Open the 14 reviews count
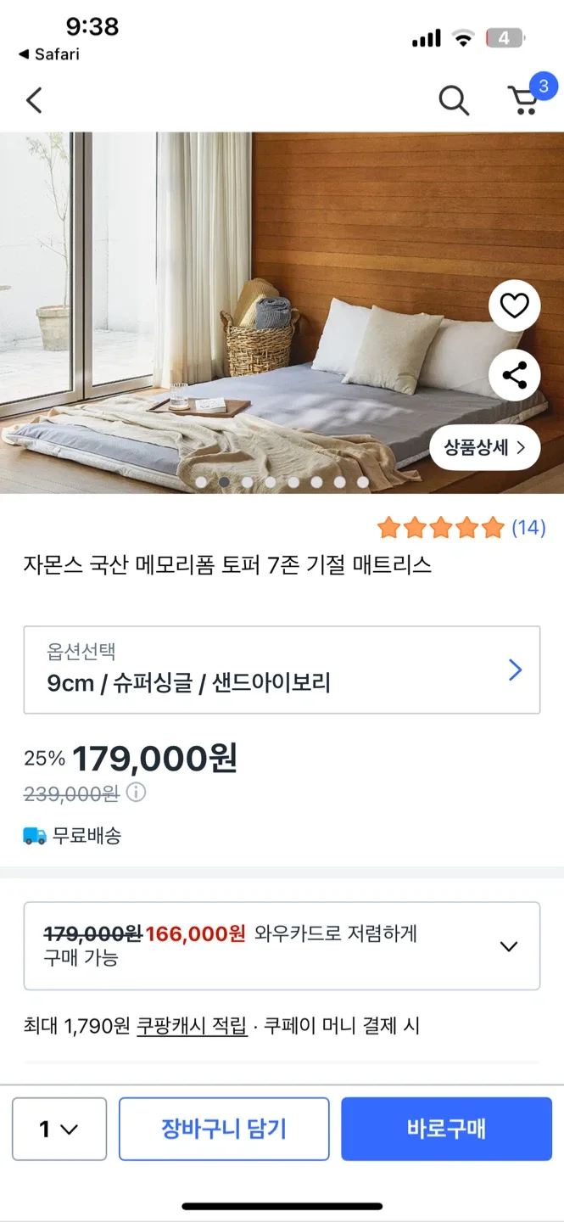The height and width of the screenshot is (1222, 564). pyautogui.click(x=528, y=528)
